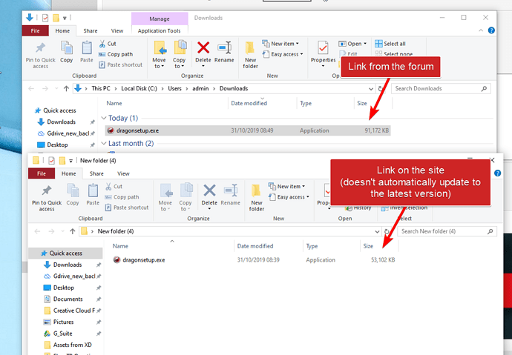The image size is (512, 355).
Task: Click the Search New folder (4) field
Action: (447, 231)
